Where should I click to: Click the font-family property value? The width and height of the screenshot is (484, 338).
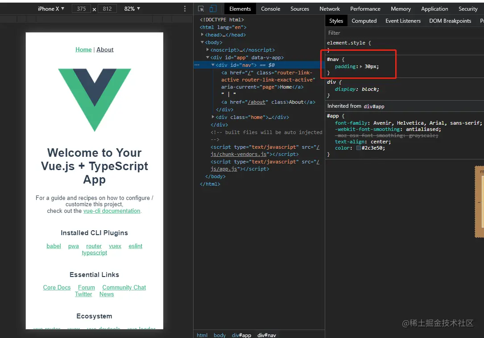point(426,123)
